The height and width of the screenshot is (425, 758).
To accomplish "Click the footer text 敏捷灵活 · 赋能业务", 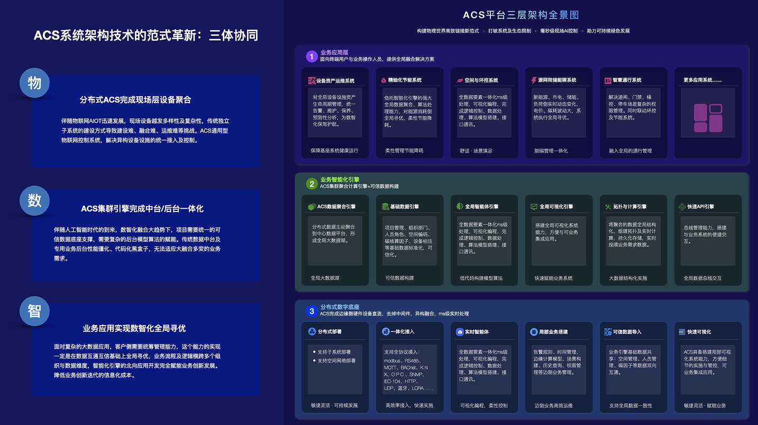I will click(705, 405).
